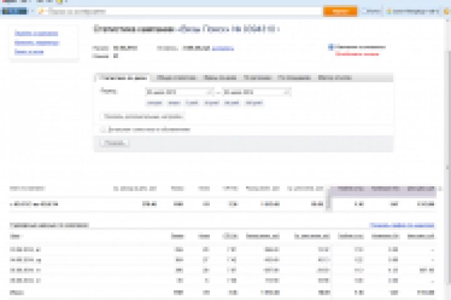Click the orange icon at the toolbar's far right
Image resolution: width=451 pixels, height=300 pixels.
pyautogui.click(x=447, y=11)
